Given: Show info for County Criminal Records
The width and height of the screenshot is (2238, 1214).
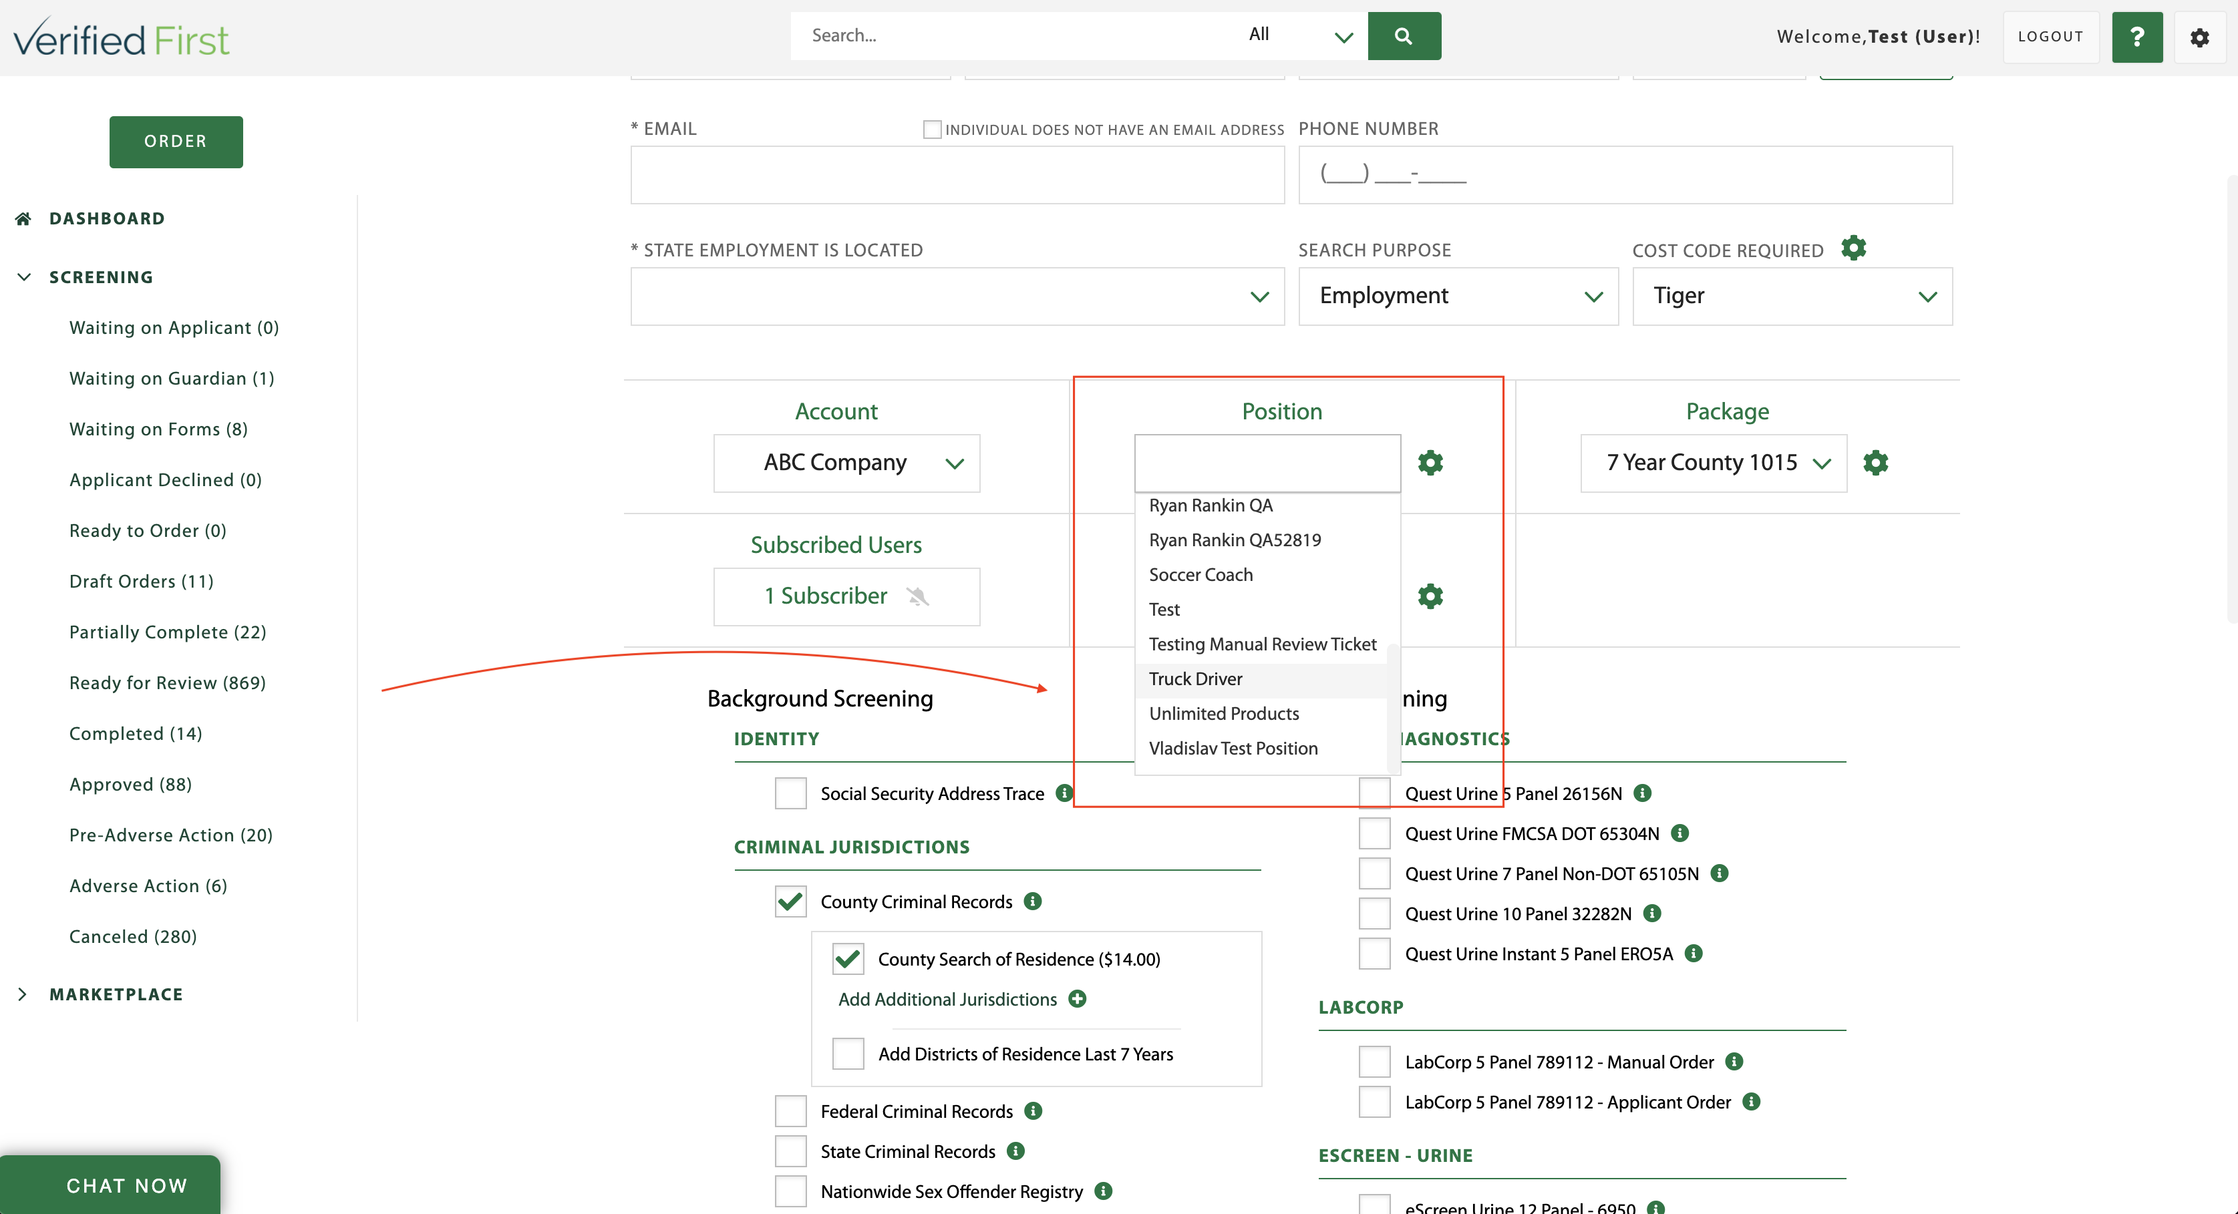Looking at the screenshot, I should tap(1032, 901).
